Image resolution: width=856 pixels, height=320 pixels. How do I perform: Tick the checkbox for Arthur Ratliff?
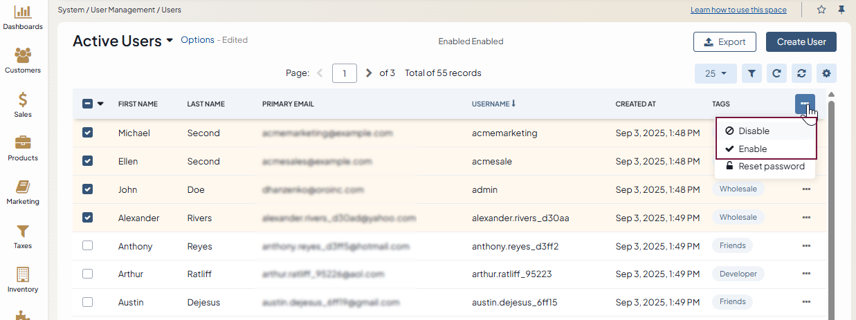point(87,274)
